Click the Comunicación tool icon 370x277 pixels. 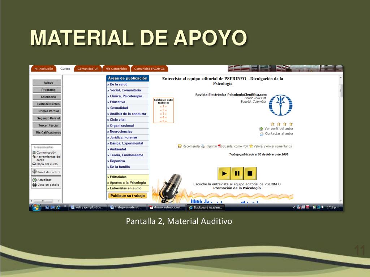pyautogui.click(x=34, y=153)
